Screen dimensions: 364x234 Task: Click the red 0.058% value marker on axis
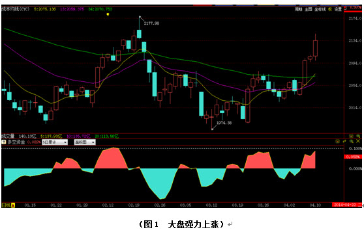pos(353,157)
